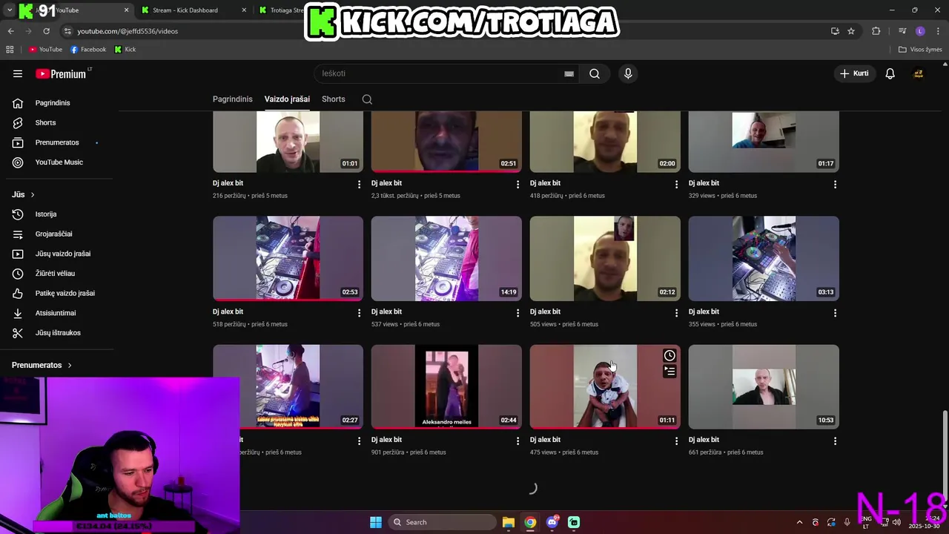Viewport: 949px width, 534px height.
Task: Open options menu for 02:51 video
Action: 518,184
